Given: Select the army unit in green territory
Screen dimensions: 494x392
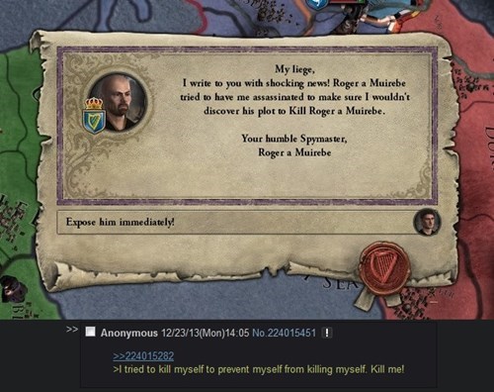Looking at the screenshot, I should pyautogui.click(x=13, y=288).
